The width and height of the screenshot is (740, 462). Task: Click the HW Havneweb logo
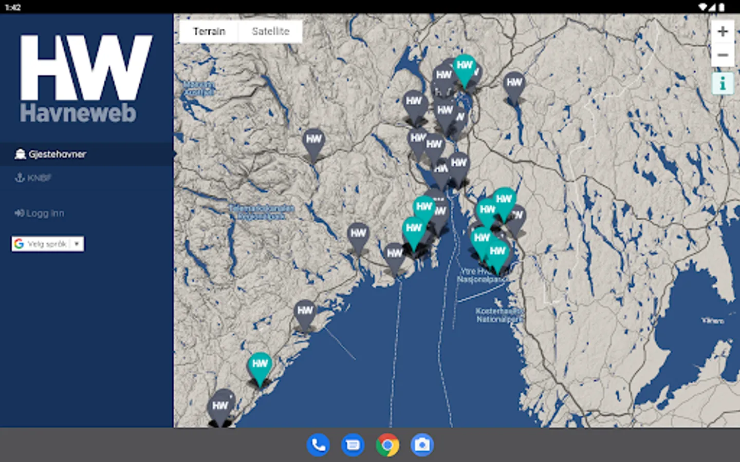coord(86,79)
